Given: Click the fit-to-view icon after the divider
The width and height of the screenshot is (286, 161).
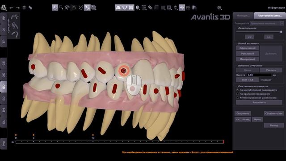Looking at the screenshot, I should [74, 8].
